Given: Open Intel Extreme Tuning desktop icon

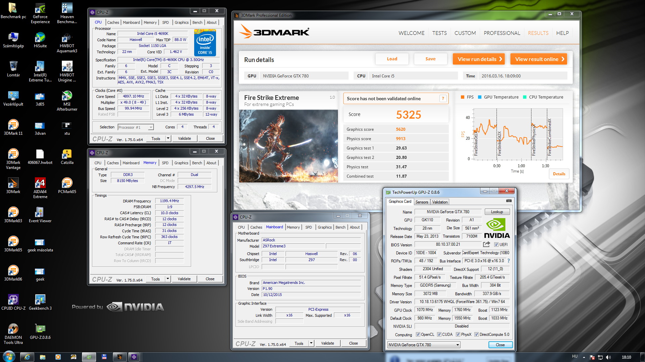Looking at the screenshot, I should 40,72.
